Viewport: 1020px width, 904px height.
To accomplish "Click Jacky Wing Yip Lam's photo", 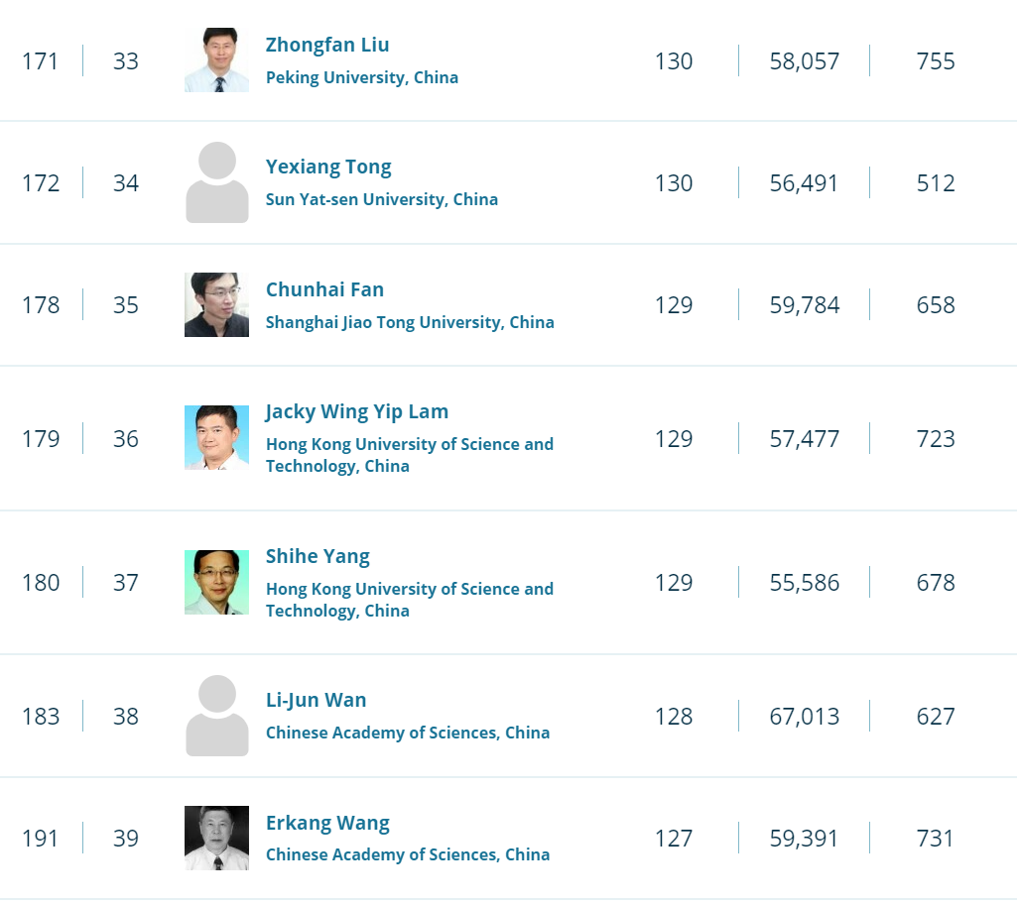I will pyautogui.click(x=216, y=437).
